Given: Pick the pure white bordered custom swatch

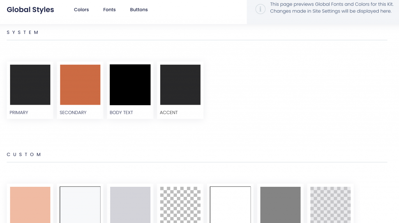Looking at the screenshot, I should coord(230,205).
